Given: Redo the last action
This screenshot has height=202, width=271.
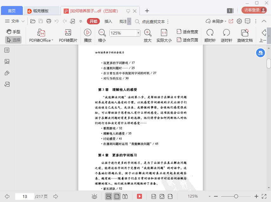Looking at the screenshot, I should (x=65, y=21).
